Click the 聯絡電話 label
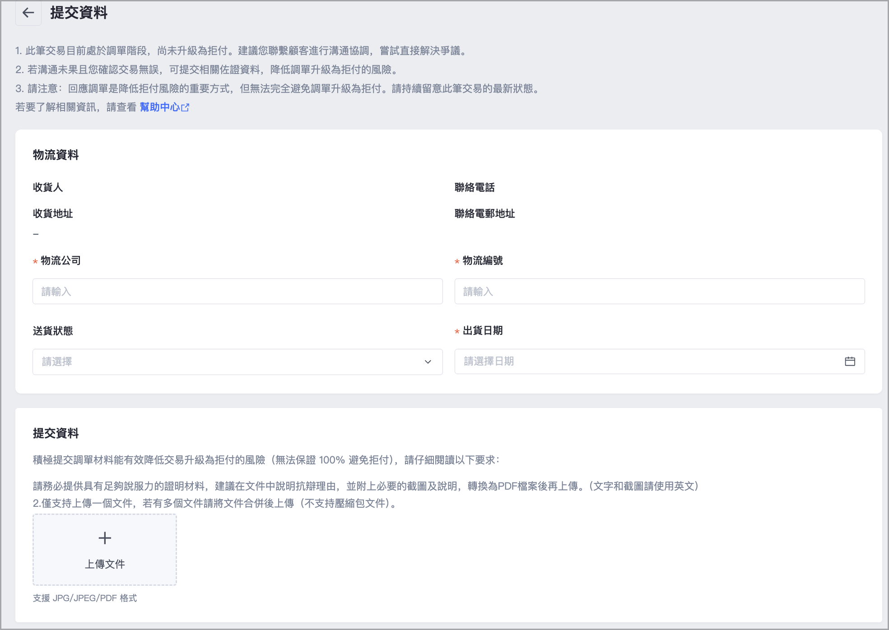The height and width of the screenshot is (630, 889). pyautogui.click(x=475, y=187)
